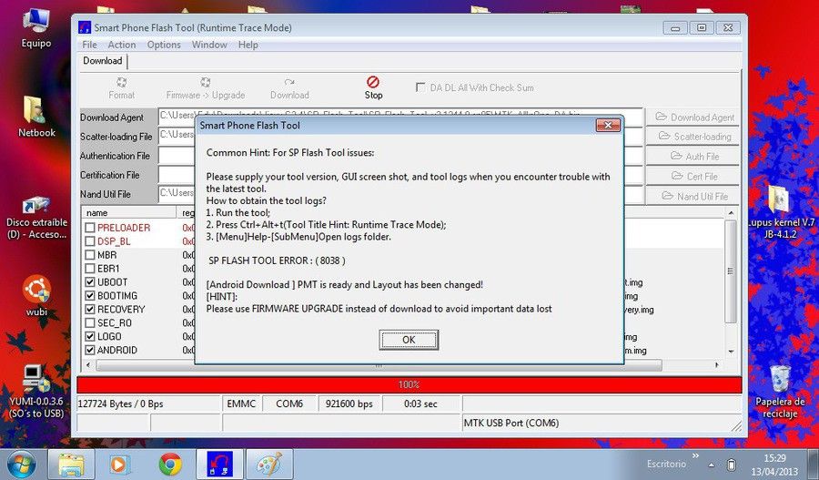Check the EBR1 partition box
The height and width of the screenshot is (480, 819).
90,268
